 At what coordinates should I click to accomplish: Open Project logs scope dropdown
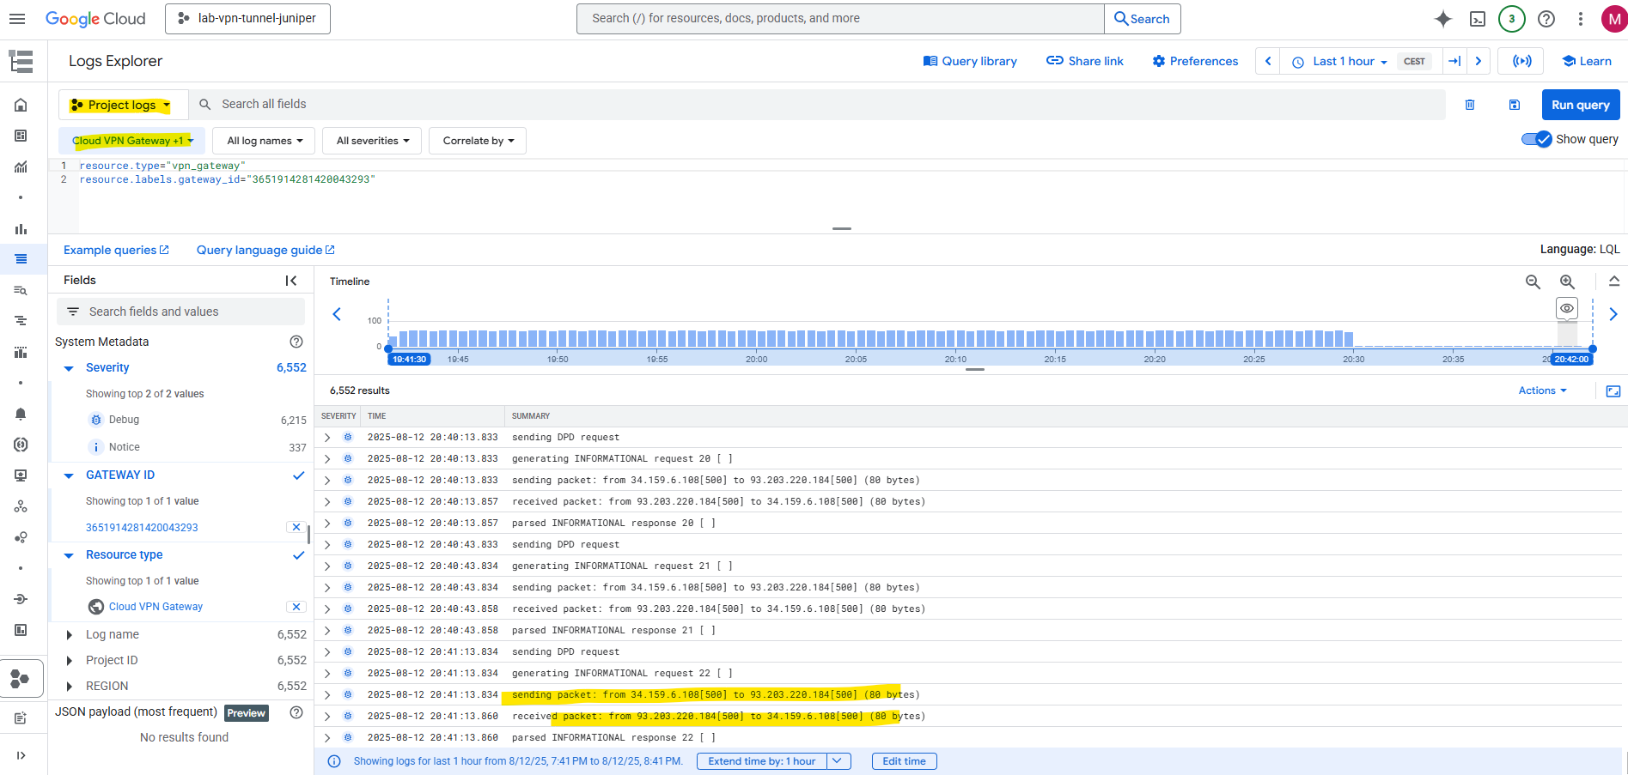pyautogui.click(x=124, y=105)
